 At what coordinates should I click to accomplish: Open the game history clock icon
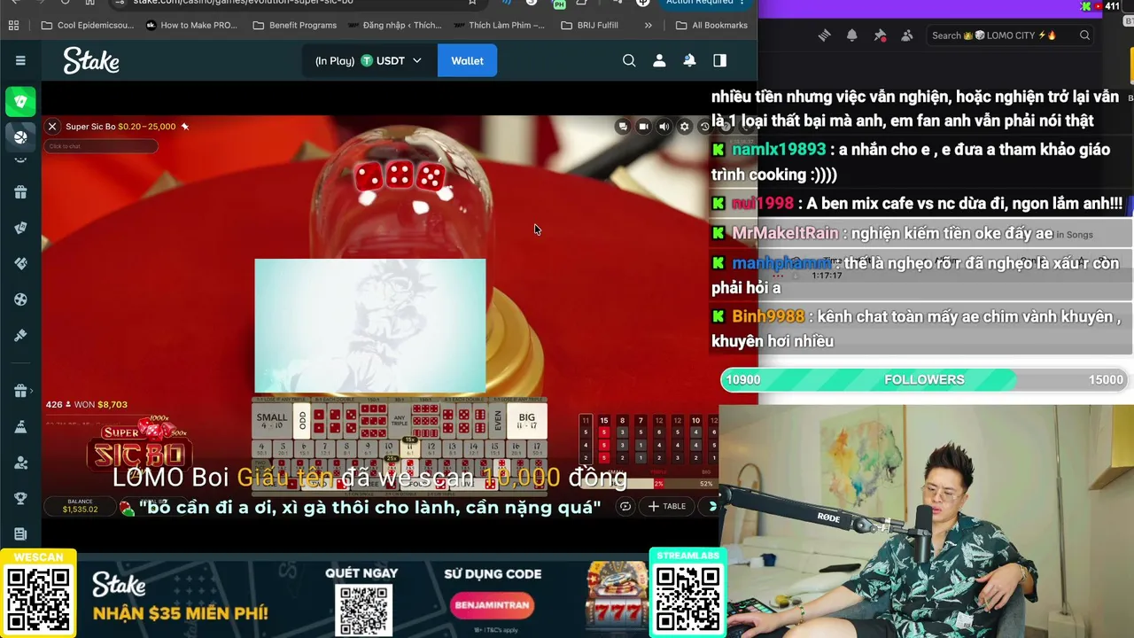point(704,127)
